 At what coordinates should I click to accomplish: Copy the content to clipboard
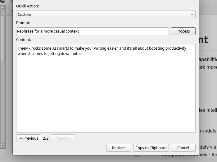[151, 148]
